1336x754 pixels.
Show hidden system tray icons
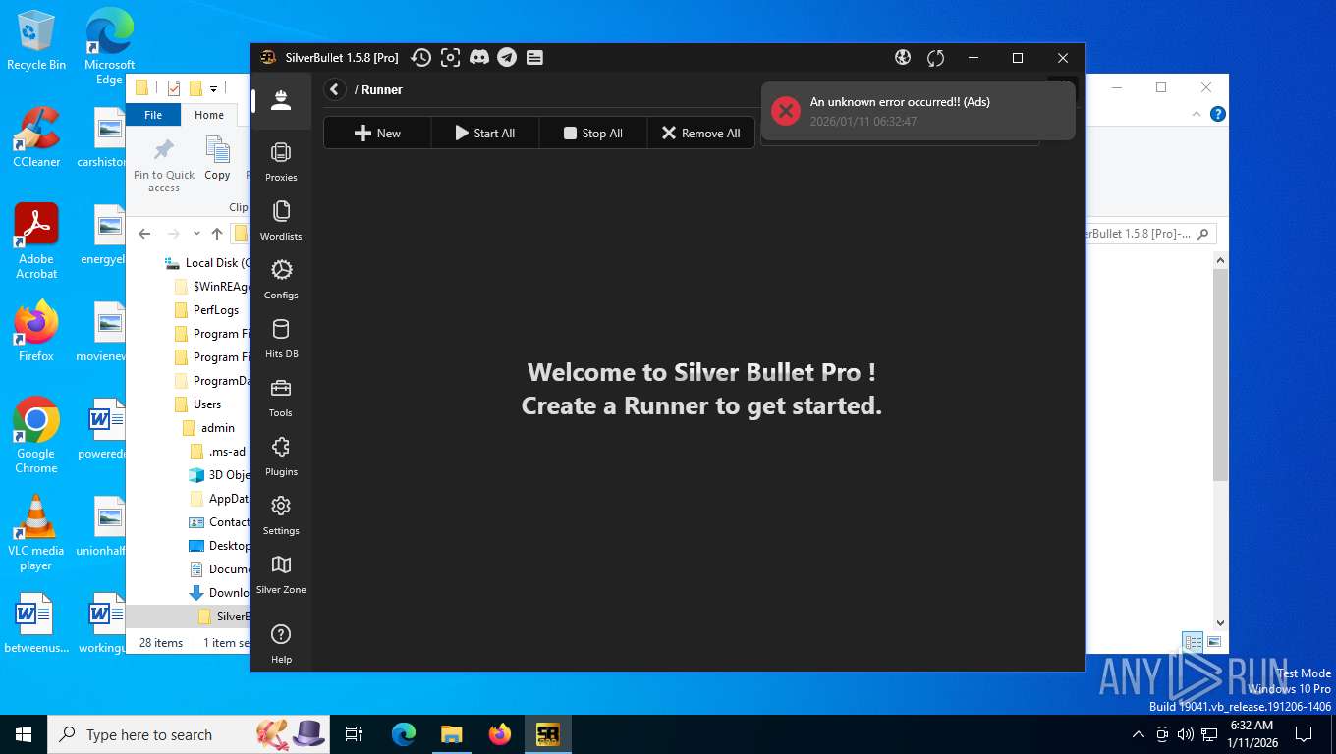click(x=1139, y=734)
